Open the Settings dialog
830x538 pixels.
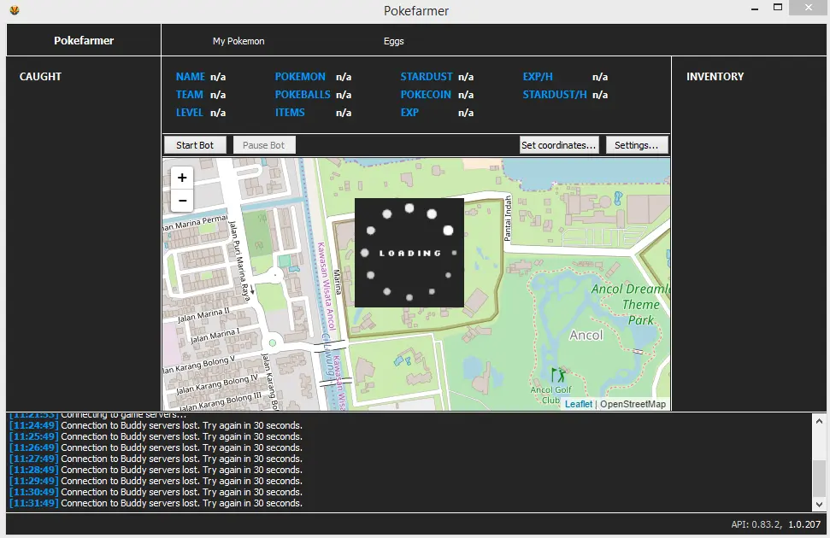tap(637, 145)
